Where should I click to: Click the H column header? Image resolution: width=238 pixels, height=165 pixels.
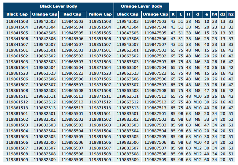(189, 14)
